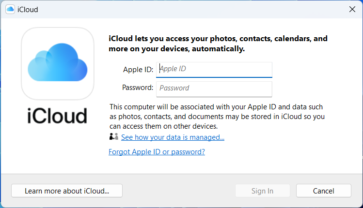Click the 'Apple ID:' field label
The width and height of the screenshot is (363, 208).
click(138, 69)
